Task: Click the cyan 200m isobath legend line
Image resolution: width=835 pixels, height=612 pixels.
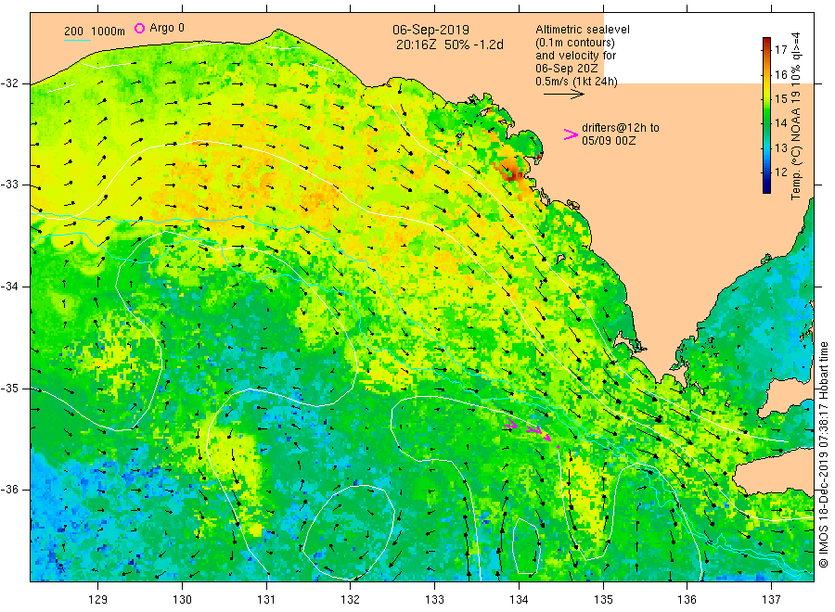Action: [77, 40]
